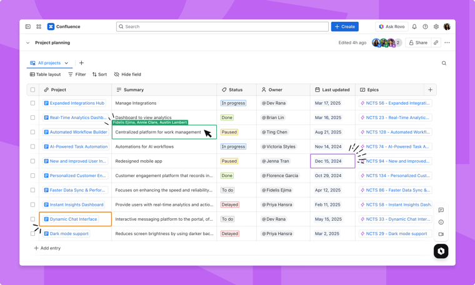Click the top search field
Image resolution: width=475 pixels, height=285 pixels.
(222, 27)
